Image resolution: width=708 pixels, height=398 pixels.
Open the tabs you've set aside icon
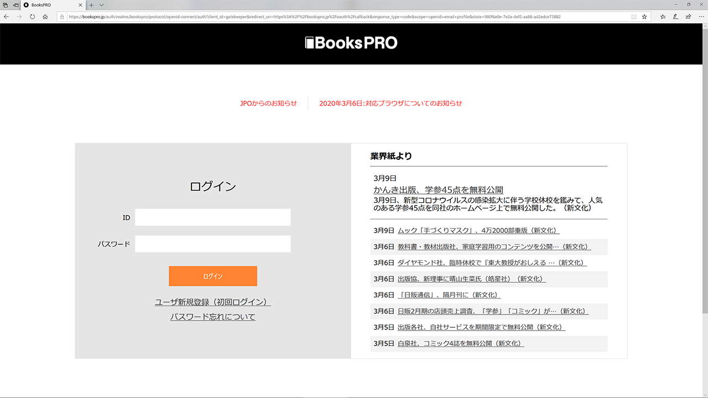[5, 4]
